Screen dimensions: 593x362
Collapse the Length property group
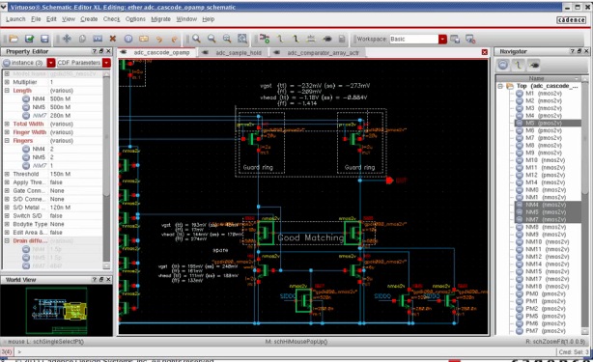7,91
